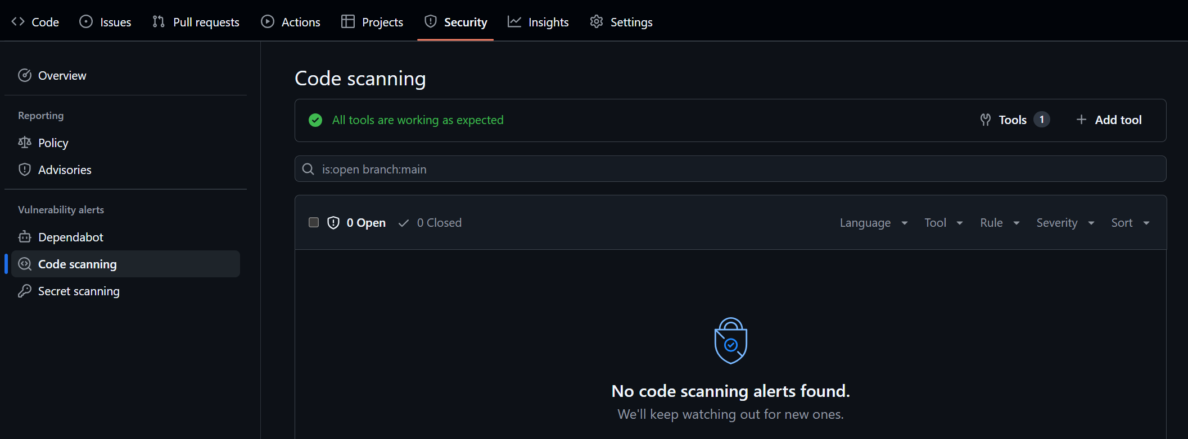This screenshot has width=1188, height=439.
Task: Click the Tools count badge 1
Action: click(x=1042, y=120)
